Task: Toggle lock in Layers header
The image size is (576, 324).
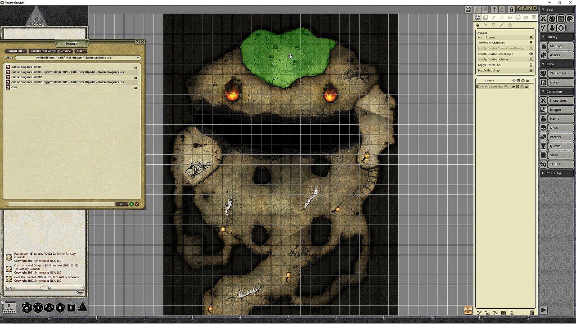Action: (527, 81)
